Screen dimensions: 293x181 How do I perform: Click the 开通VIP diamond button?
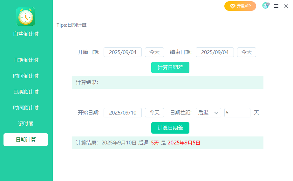pos(240,6)
